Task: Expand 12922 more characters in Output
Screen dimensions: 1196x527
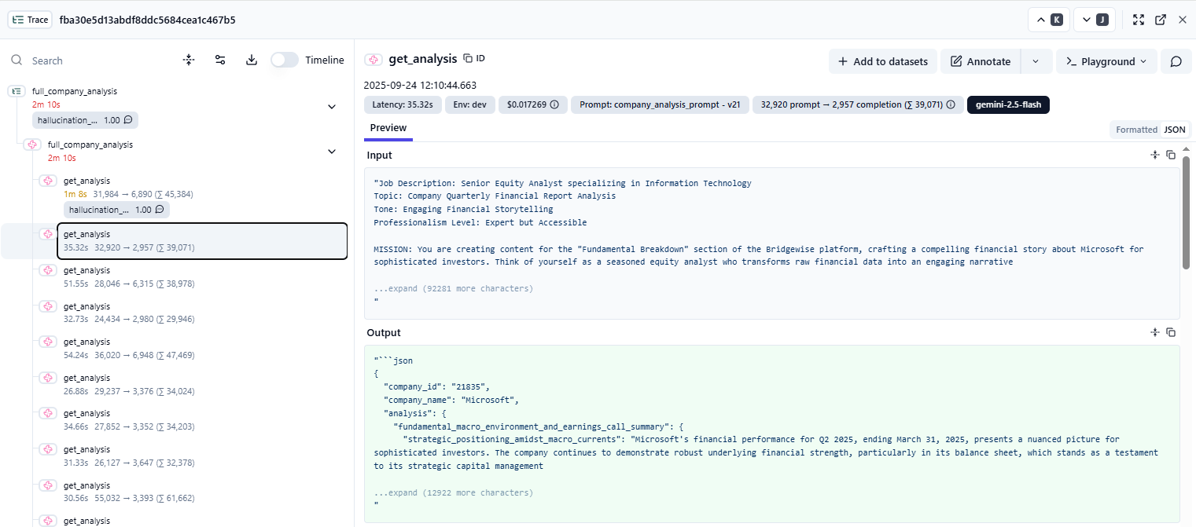Action: point(454,492)
